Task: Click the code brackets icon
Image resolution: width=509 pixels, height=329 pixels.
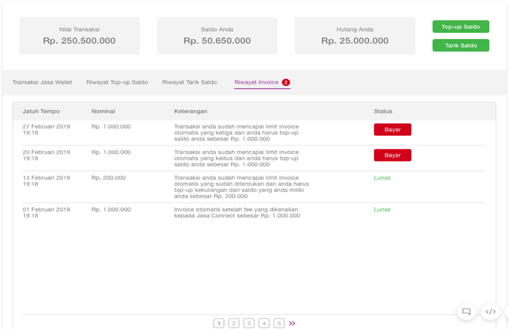Action: click(x=490, y=312)
